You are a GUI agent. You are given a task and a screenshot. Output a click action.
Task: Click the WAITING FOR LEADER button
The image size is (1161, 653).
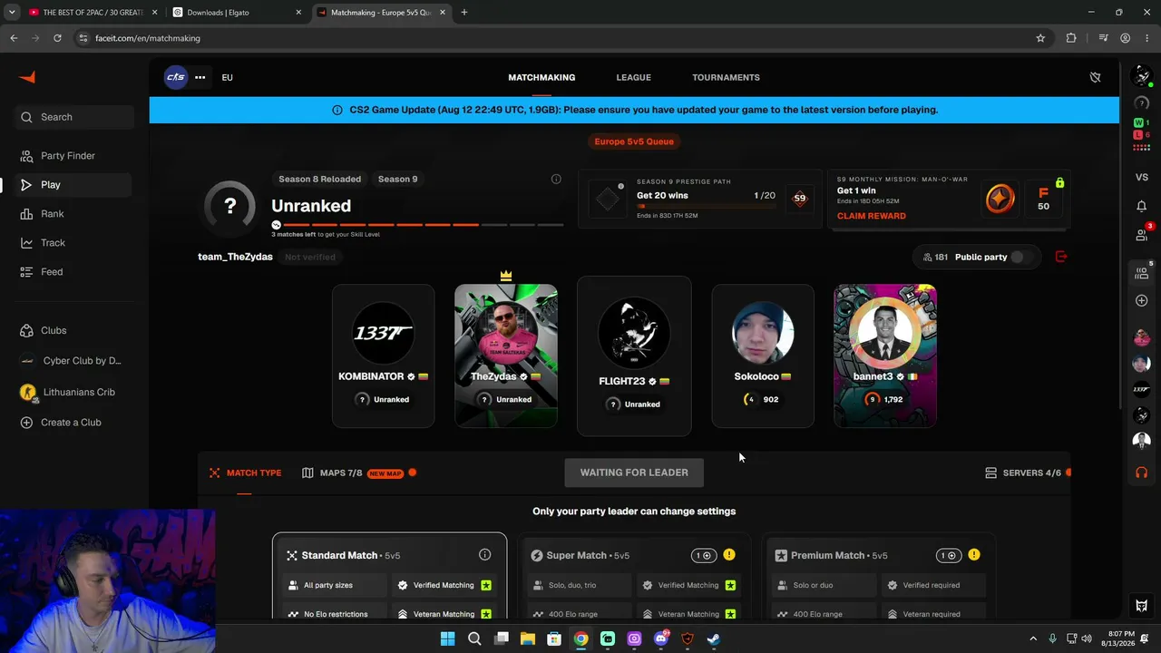click(634, 473)
